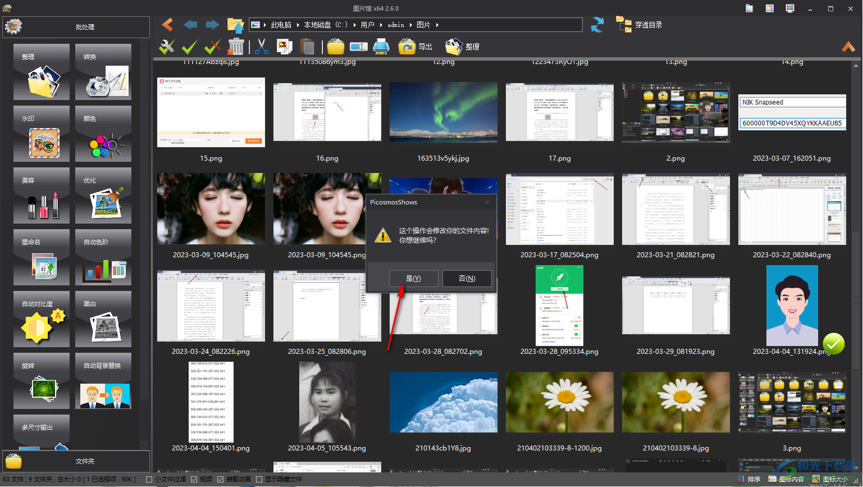Click 导出 export button
863x487 pixels.
[x=415, y=47]
